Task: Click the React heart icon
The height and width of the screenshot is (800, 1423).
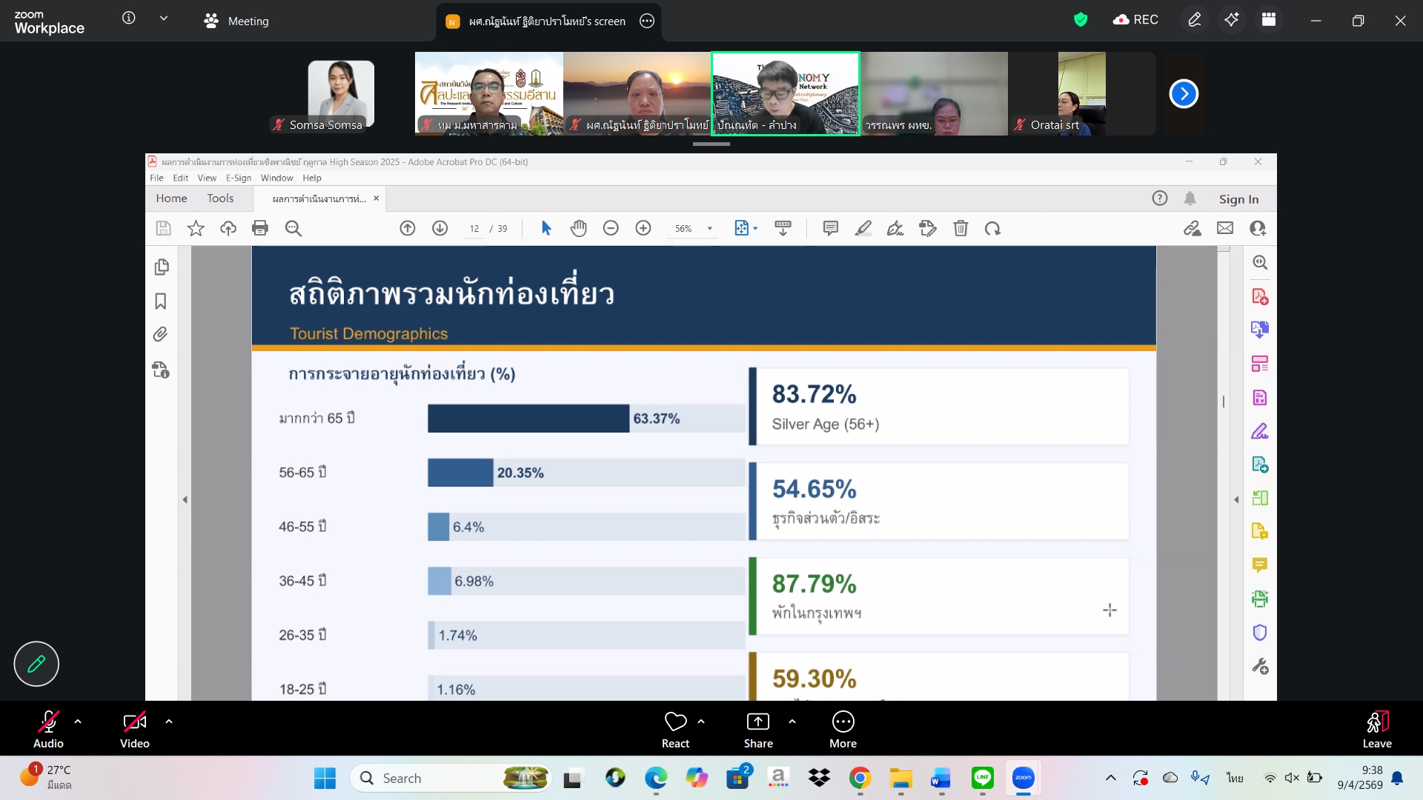Action: (x=675, y=722)
